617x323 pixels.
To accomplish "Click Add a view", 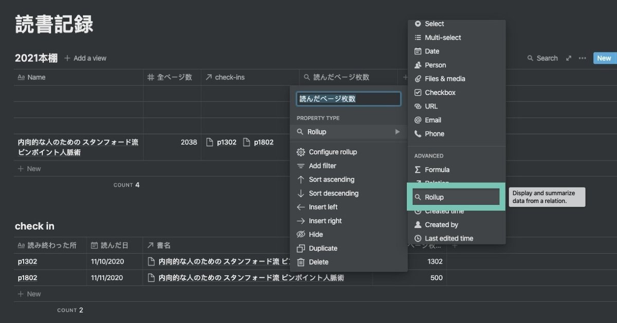I will (85, 58).
